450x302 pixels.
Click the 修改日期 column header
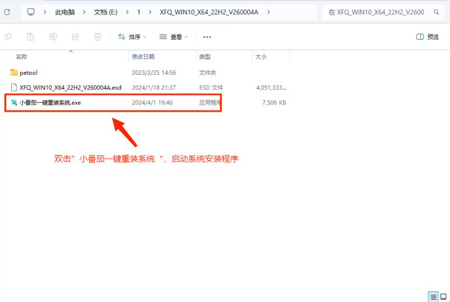[143, 57]
